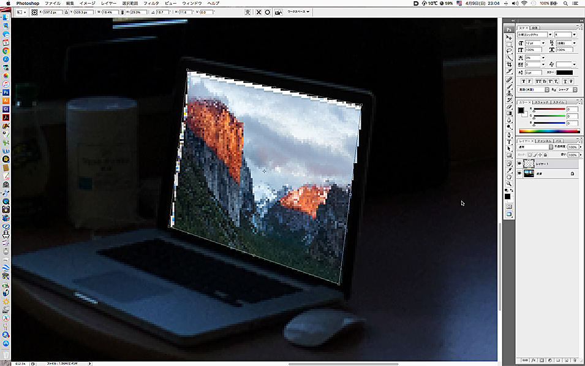Switch to the スウォッチ tab
The height and width of the screenshot is (366, 585).
coord(541,102)
